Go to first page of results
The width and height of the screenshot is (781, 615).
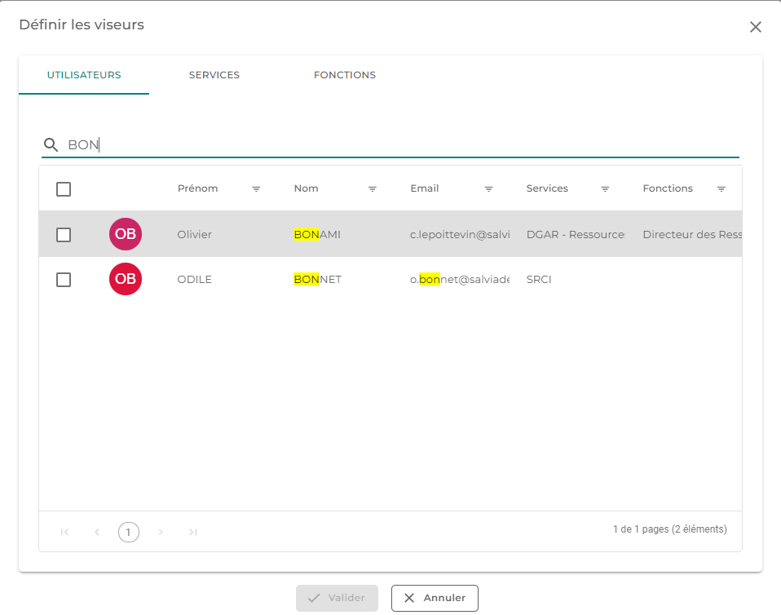[x=64, y=533]
